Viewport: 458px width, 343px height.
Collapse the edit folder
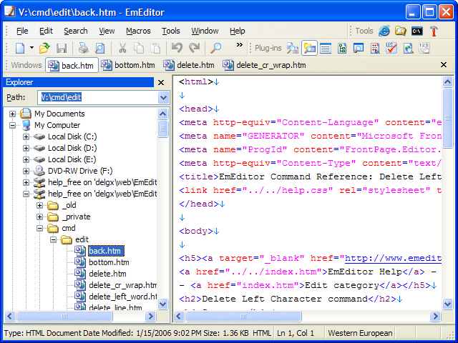click(x=54, y=240)
